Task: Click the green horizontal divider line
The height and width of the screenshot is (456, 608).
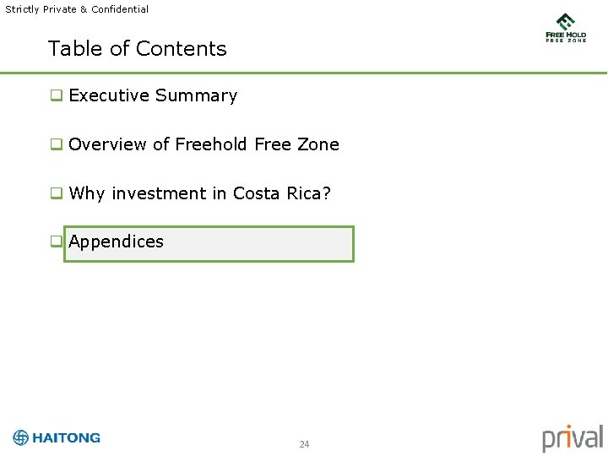Action: [x=304, y=73]
